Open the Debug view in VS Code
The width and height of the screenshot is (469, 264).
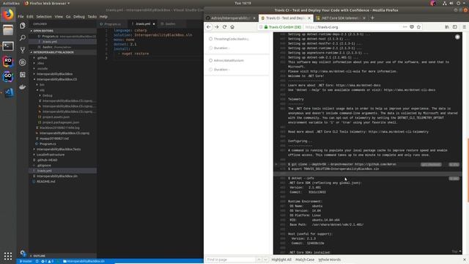(23, 62)
